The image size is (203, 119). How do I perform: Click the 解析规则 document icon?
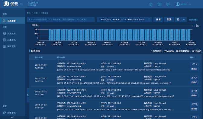pyautogui.click(x=4, y=46)
